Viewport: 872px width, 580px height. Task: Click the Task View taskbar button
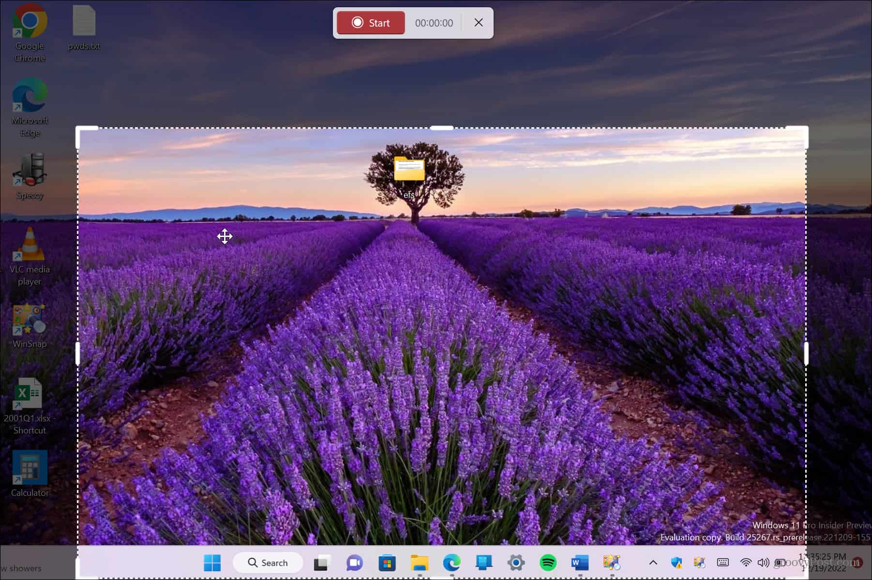tap(321, 563)
